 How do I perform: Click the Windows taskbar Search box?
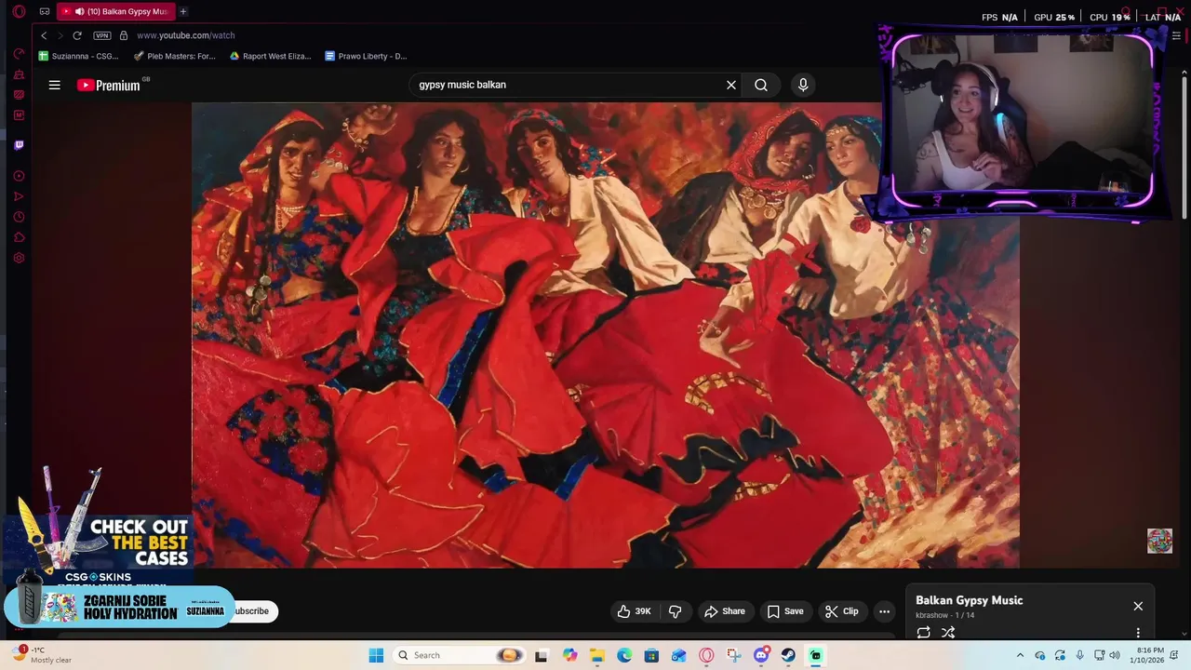coord(458,655)
